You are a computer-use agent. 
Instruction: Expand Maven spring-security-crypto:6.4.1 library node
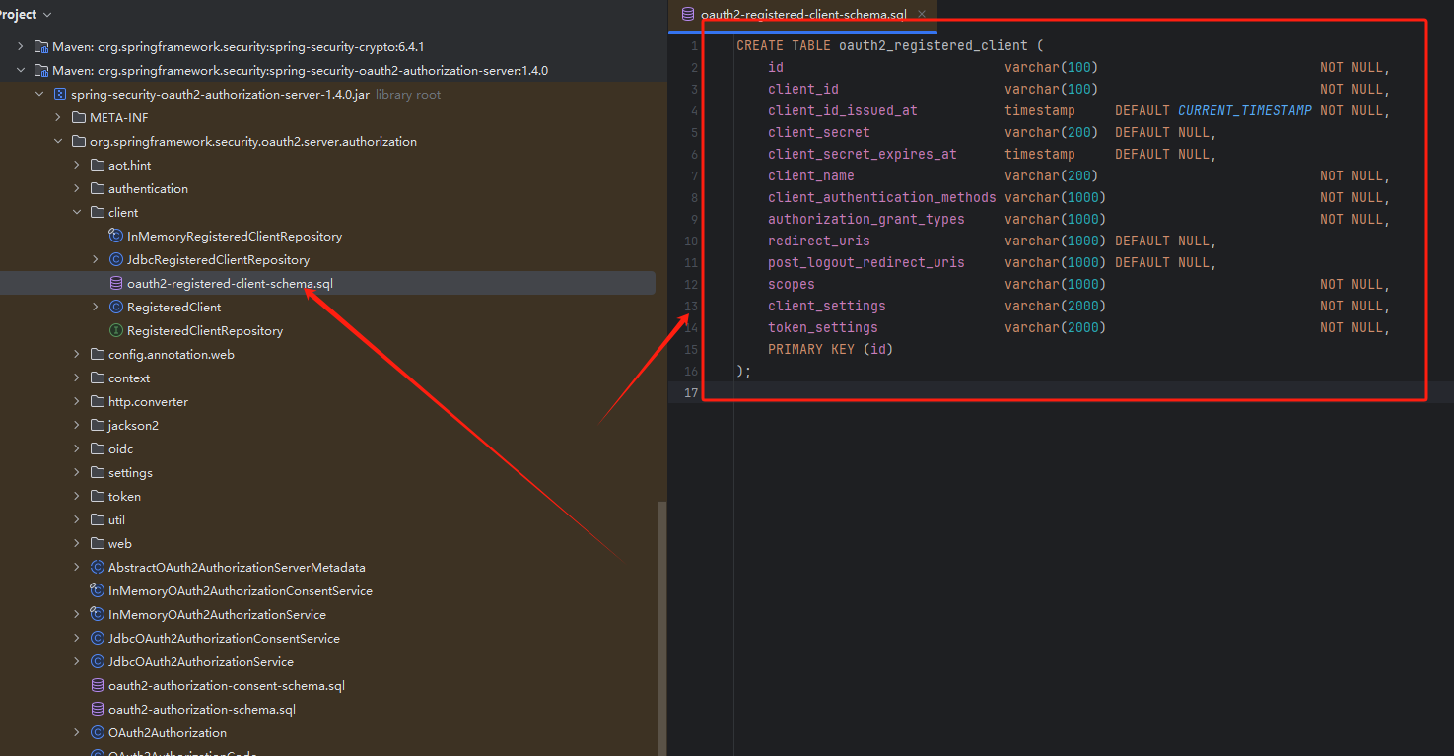[x=21, y=46]
